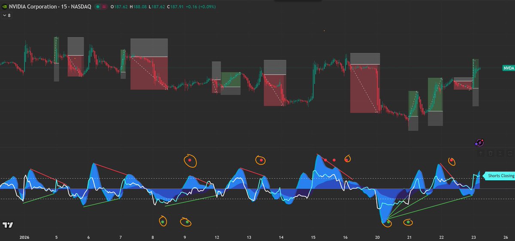Screen dimensions: 515x241
Task: Click the NVDA price label on the scale
Action: (x=509, y=68)
